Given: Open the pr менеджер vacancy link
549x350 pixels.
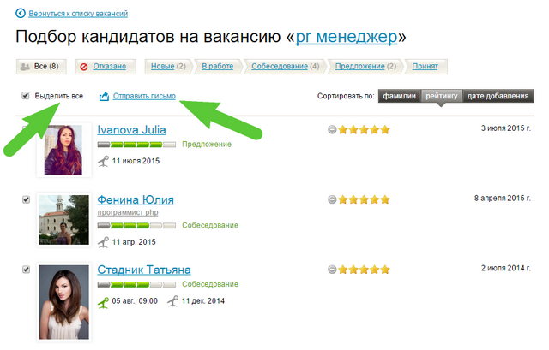Looking at the screenshot, I should [x=346, y=38].
